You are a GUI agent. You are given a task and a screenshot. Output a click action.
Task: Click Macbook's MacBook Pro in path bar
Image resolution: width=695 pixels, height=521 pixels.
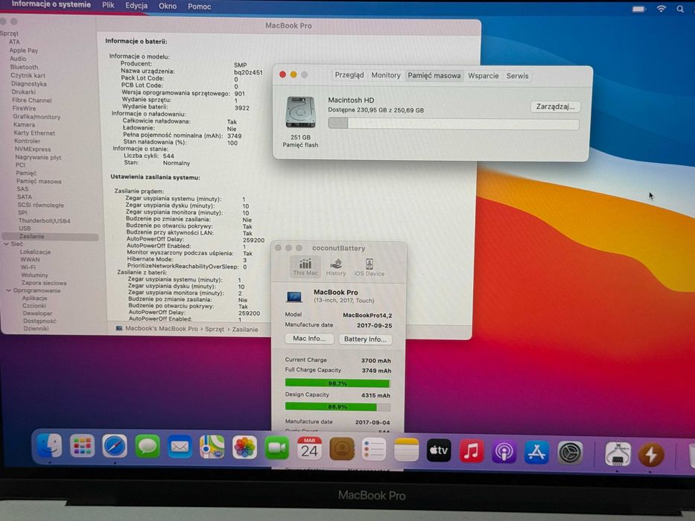click(162, 329)
